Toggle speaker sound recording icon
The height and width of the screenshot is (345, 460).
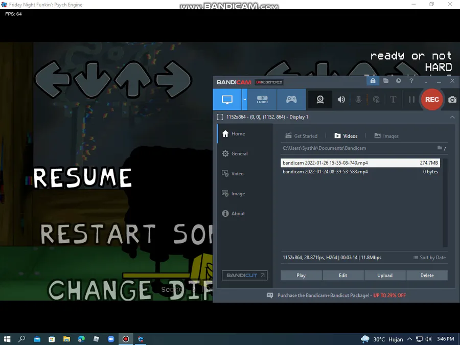[x=341, y=100]
